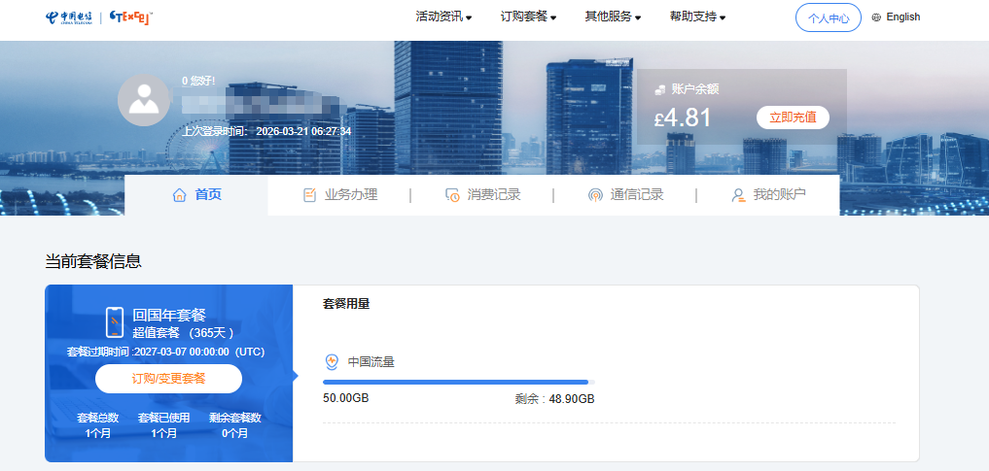Click the 订购/变更套餐 button
Screen dimensions: 989x471
168,379
